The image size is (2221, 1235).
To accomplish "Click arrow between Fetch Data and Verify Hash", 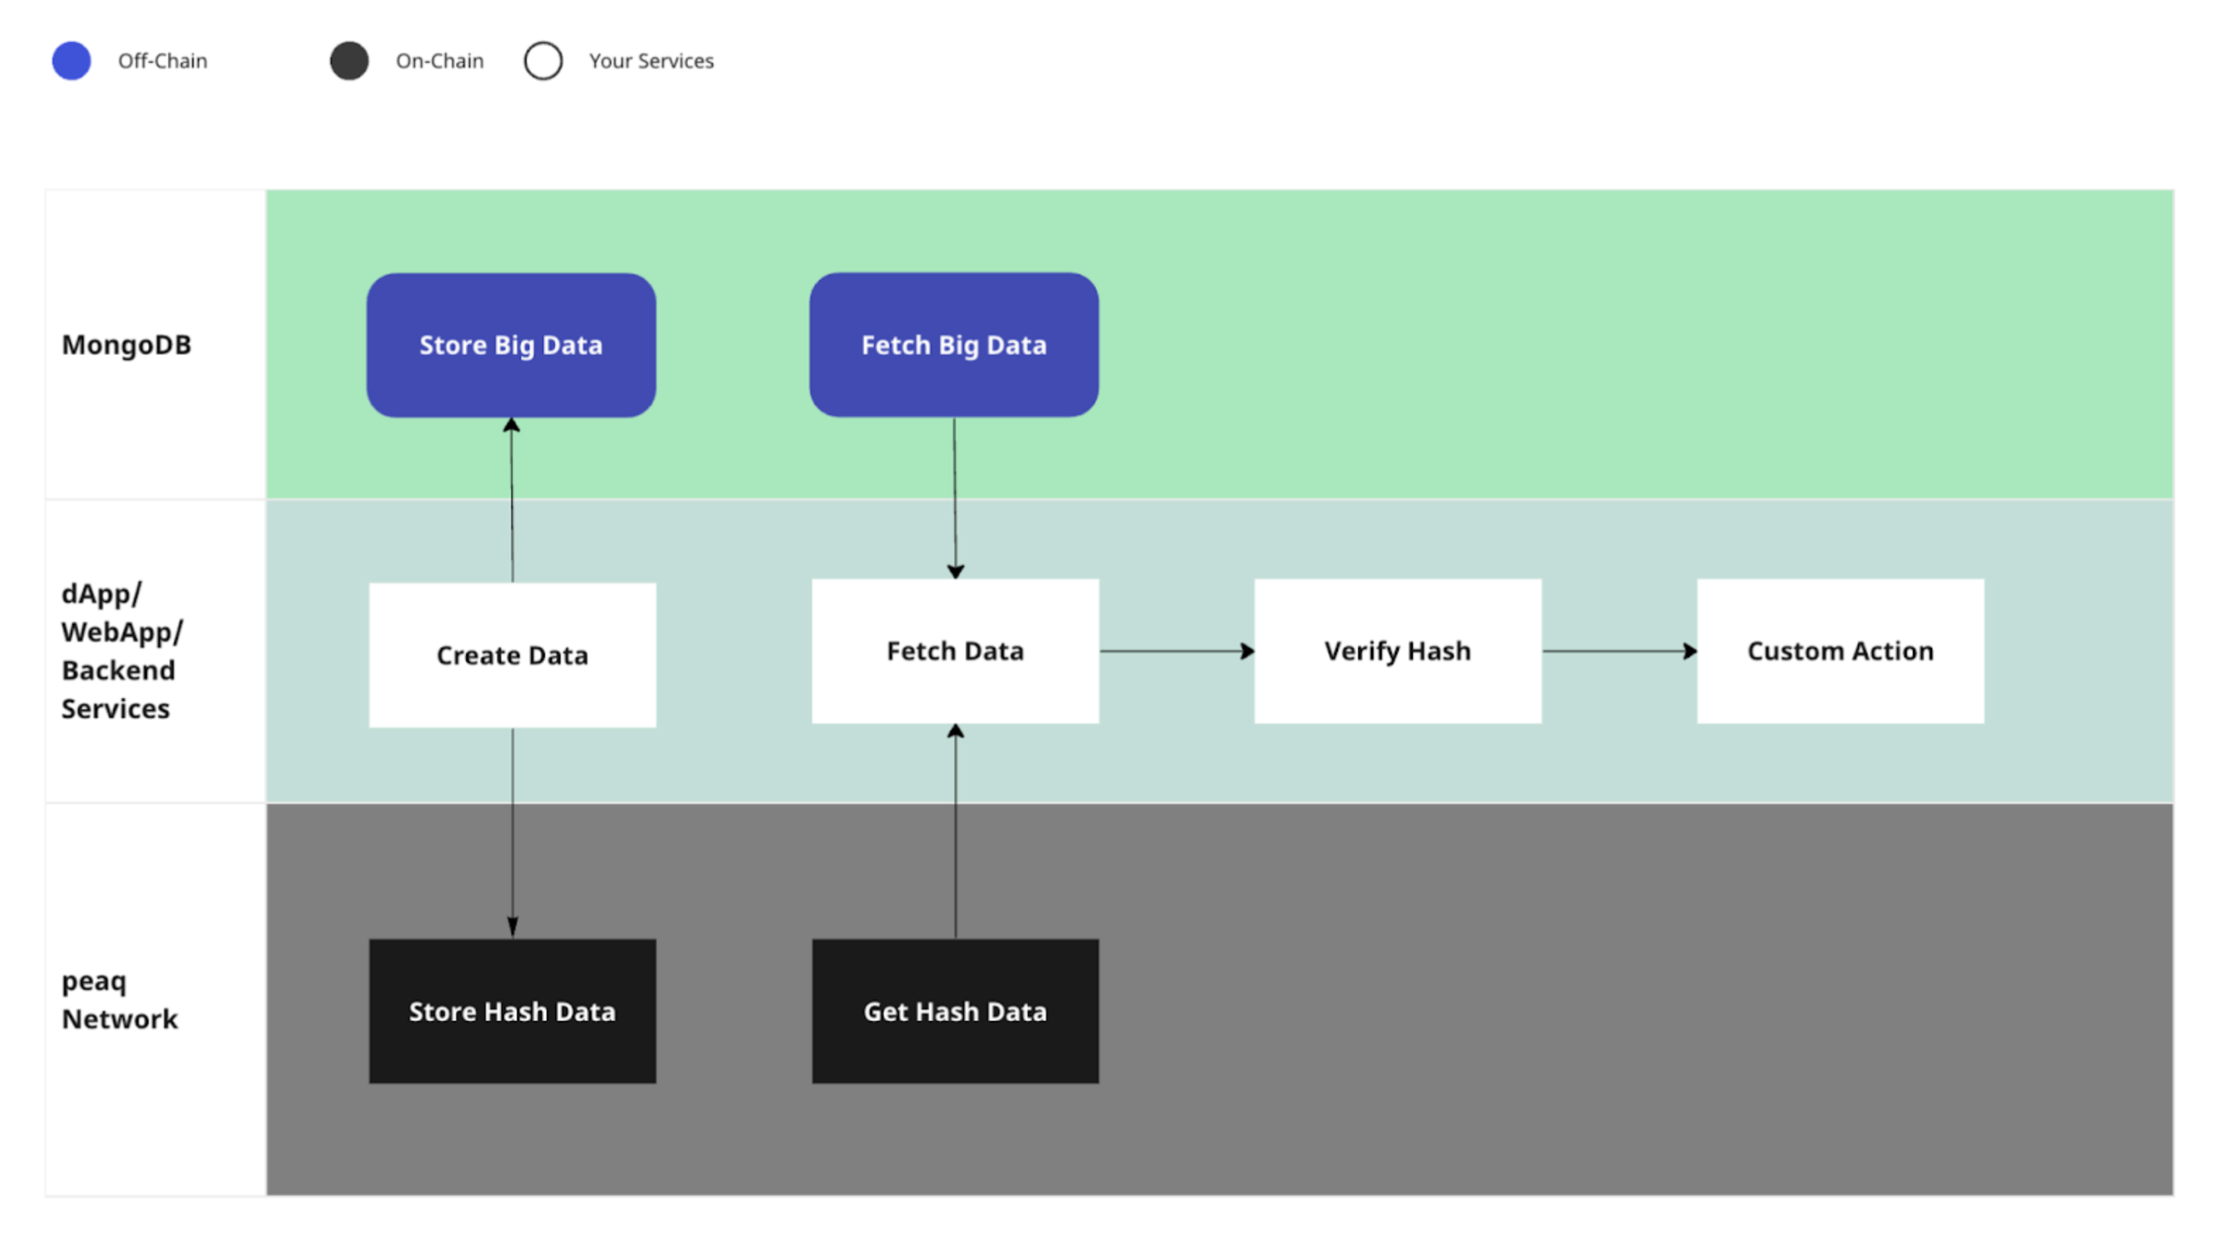I will click(1176, 650).
